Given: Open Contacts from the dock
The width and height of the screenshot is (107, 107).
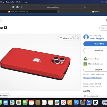Looking at the screenshot, I should (x=38, y=102).
